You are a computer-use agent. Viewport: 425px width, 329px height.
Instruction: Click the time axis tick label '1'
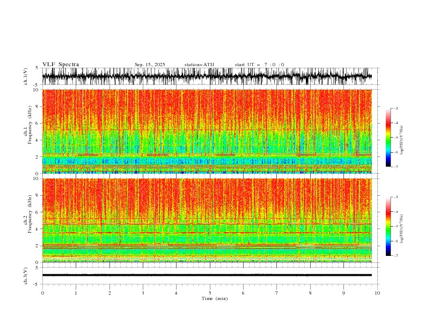[x=76, y=293]
